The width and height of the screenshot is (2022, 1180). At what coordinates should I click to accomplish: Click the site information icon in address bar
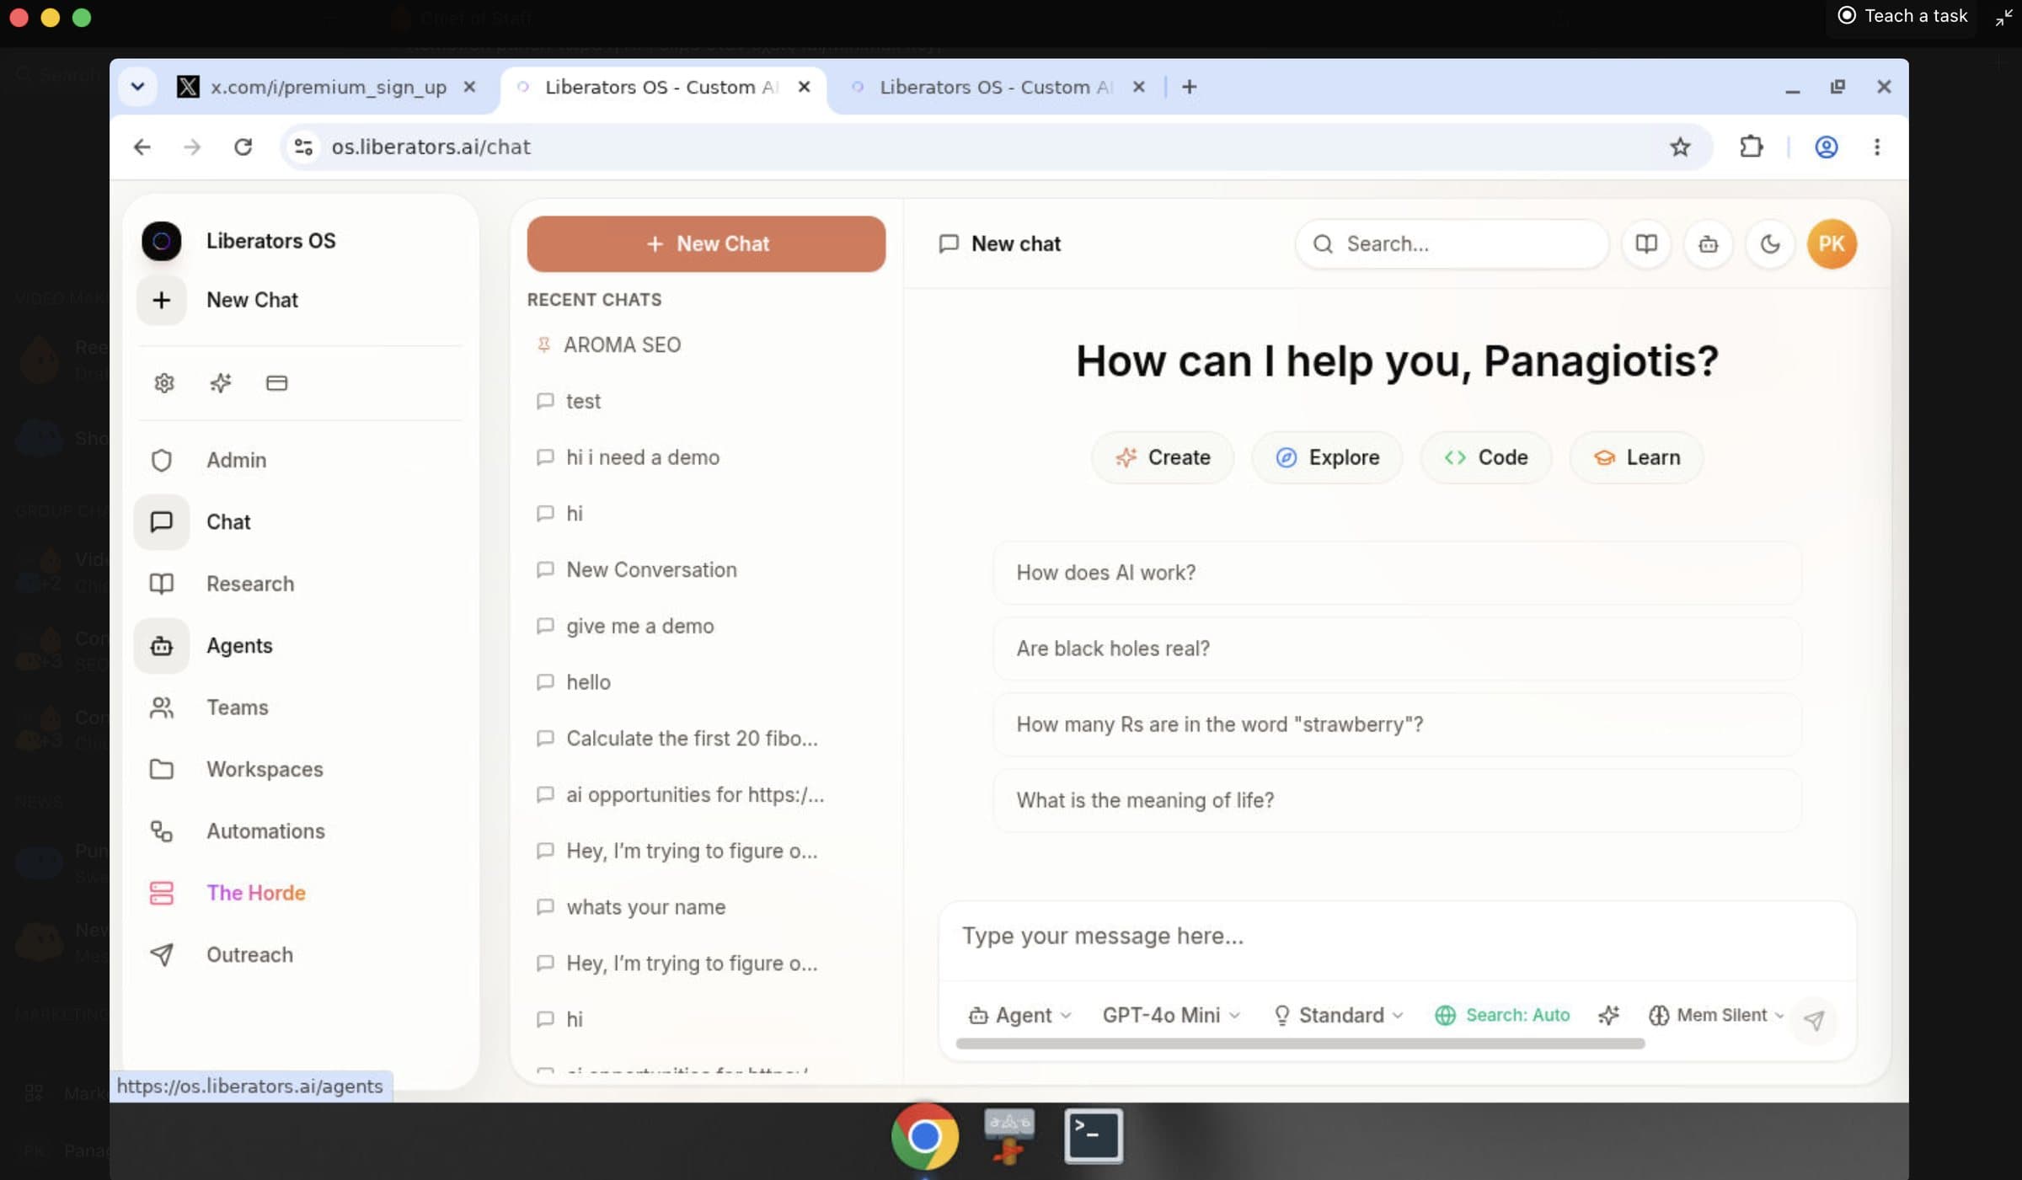(303, 147)
